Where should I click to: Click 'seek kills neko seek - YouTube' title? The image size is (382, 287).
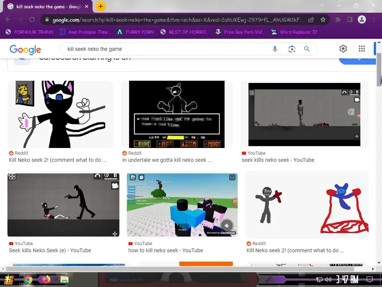click(278, 160)
